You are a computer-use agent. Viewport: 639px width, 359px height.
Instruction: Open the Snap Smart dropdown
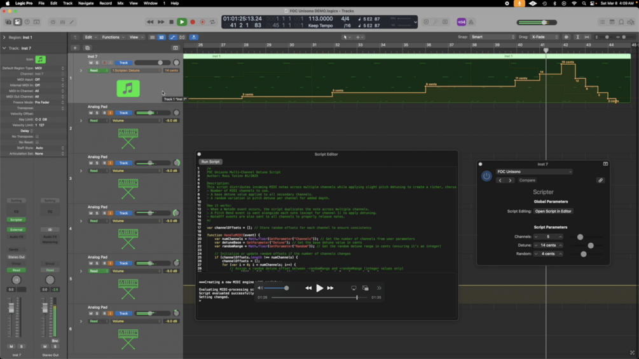(x=493, y=37)
